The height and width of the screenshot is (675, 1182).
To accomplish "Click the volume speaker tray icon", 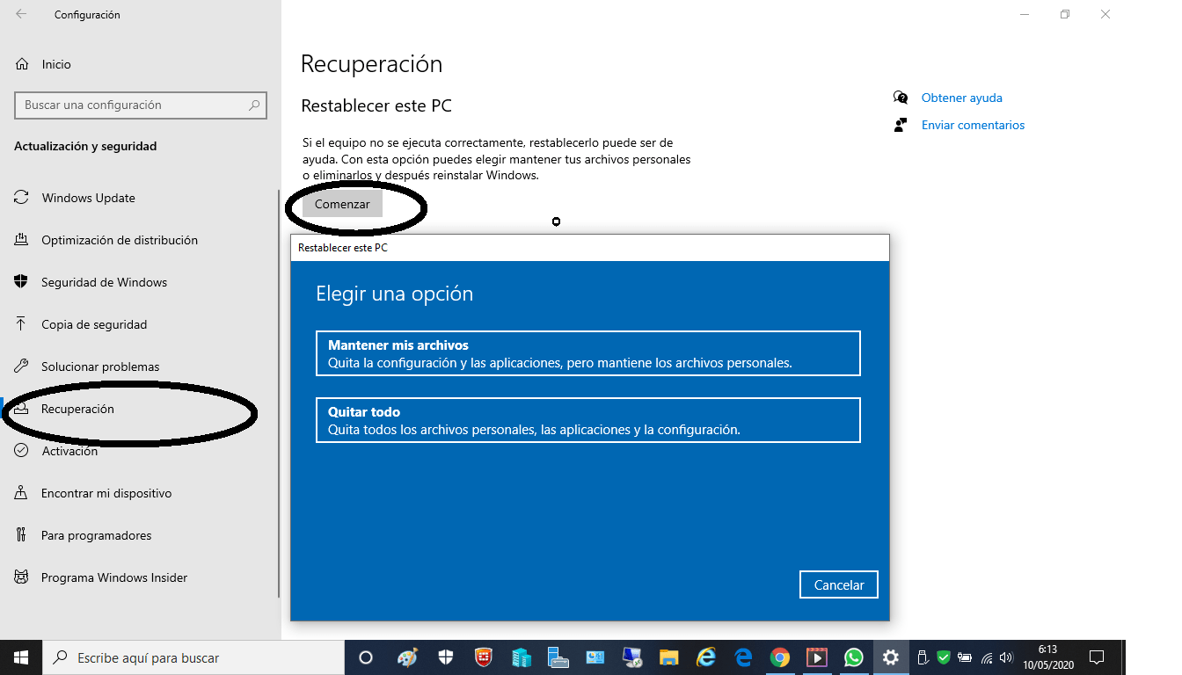I will coord(1006,657).
